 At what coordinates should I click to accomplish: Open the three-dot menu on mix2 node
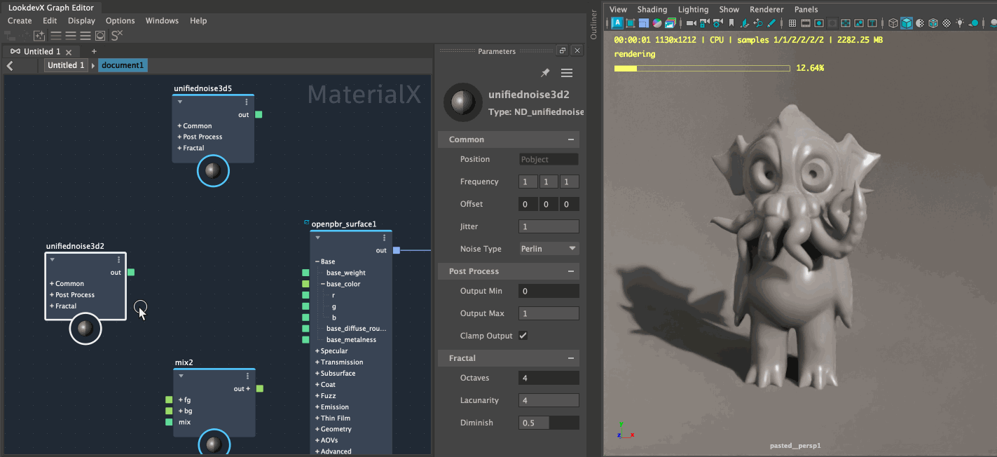(x=248, y=376)
